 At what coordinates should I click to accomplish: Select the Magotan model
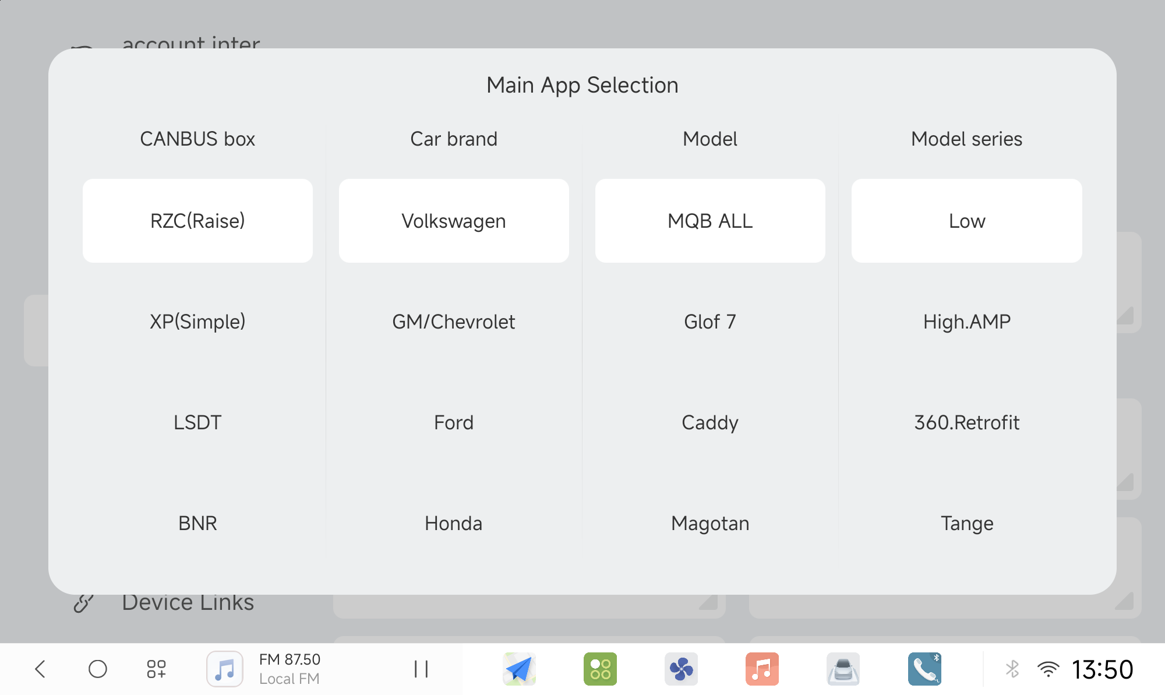click(x=710, y=523)
